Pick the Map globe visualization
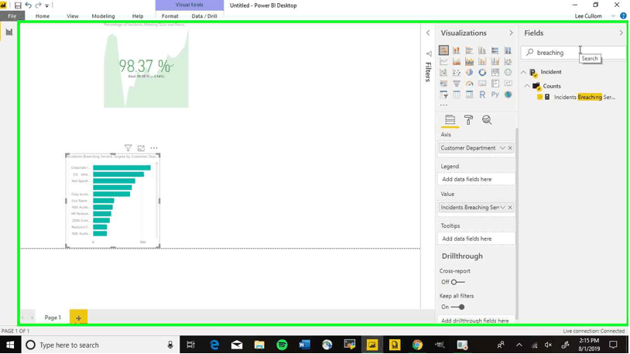 (x=508, y=72)
